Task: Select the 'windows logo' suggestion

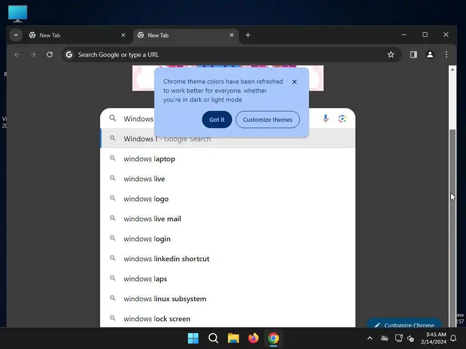Action: [228, 199]
